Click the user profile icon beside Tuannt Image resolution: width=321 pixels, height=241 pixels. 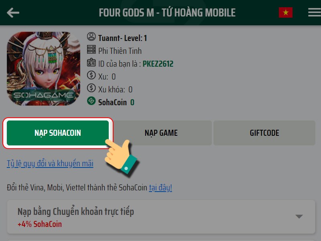(x=91, y=37)
